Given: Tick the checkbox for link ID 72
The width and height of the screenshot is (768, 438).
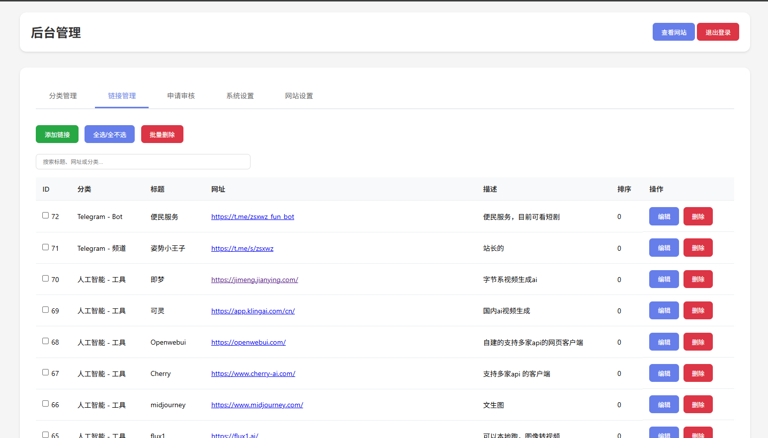Looking at the screenshot, I should 46,216.
